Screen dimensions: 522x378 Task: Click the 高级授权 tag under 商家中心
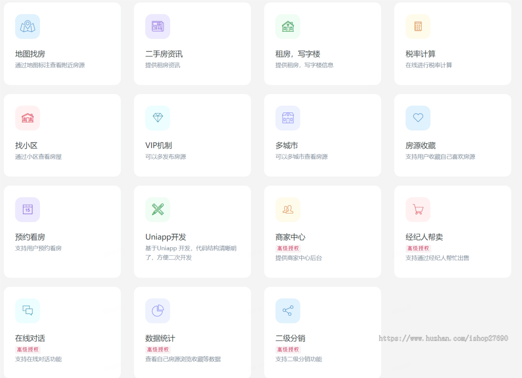288,248
